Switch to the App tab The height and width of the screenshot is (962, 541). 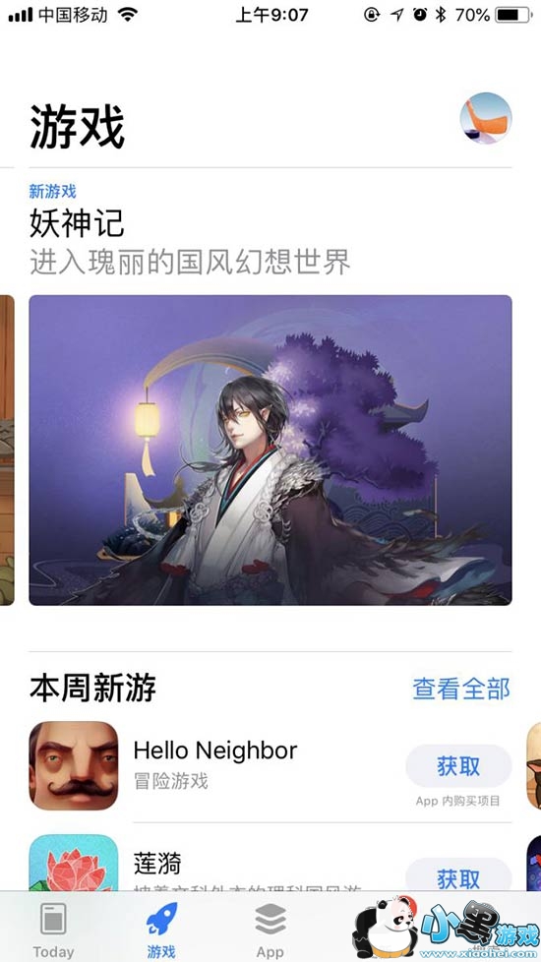click(x=270, y=930)
